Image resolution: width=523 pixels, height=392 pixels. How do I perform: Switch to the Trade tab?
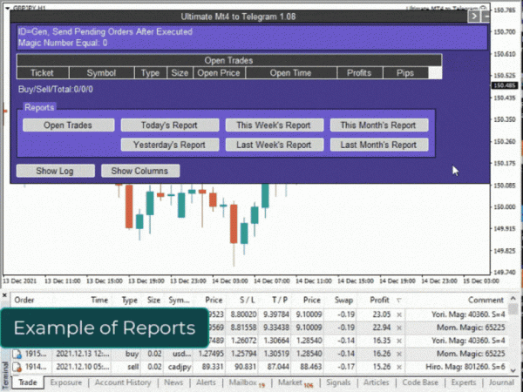click(x=28, y=382)
